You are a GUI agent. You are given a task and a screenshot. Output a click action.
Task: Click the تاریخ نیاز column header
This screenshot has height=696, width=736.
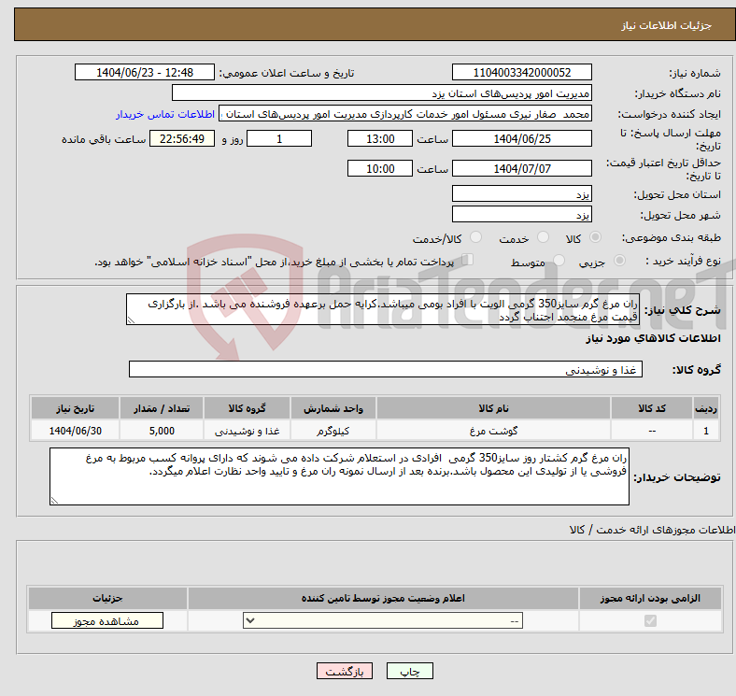pyautogui.click(x=75, y=408)
